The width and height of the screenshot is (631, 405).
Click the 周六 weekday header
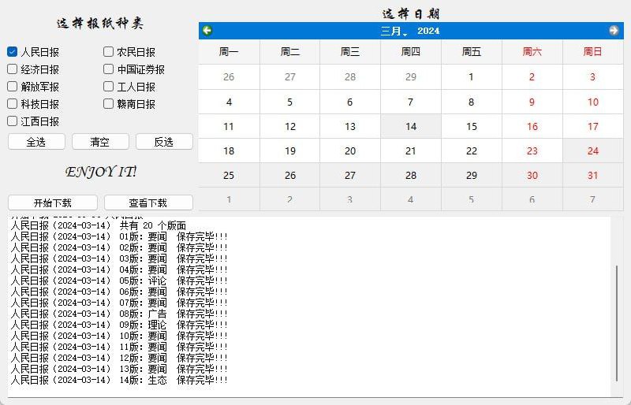532,51
